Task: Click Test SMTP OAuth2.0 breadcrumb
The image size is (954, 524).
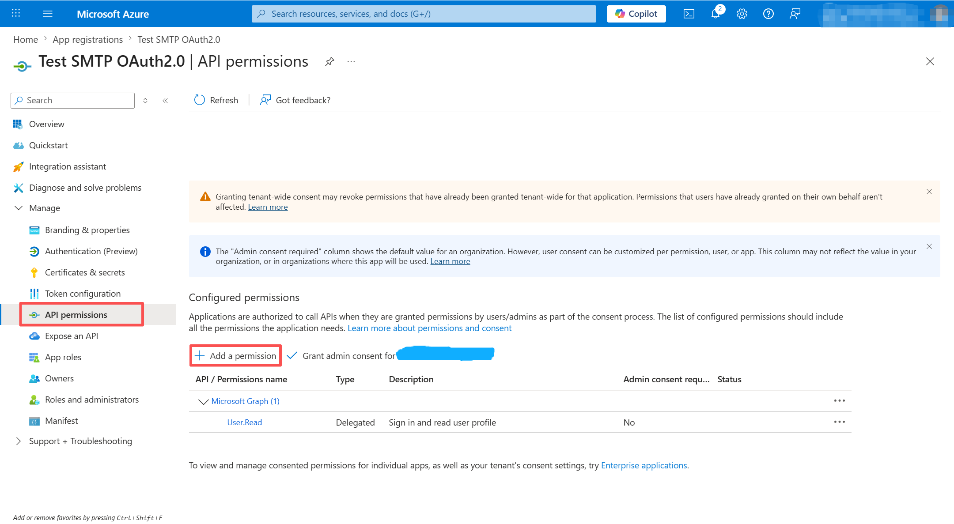Action: (x=179, y=40)
